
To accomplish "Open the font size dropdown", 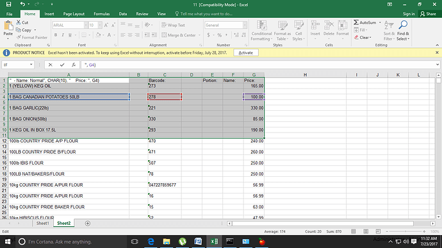I will point(100,25).
